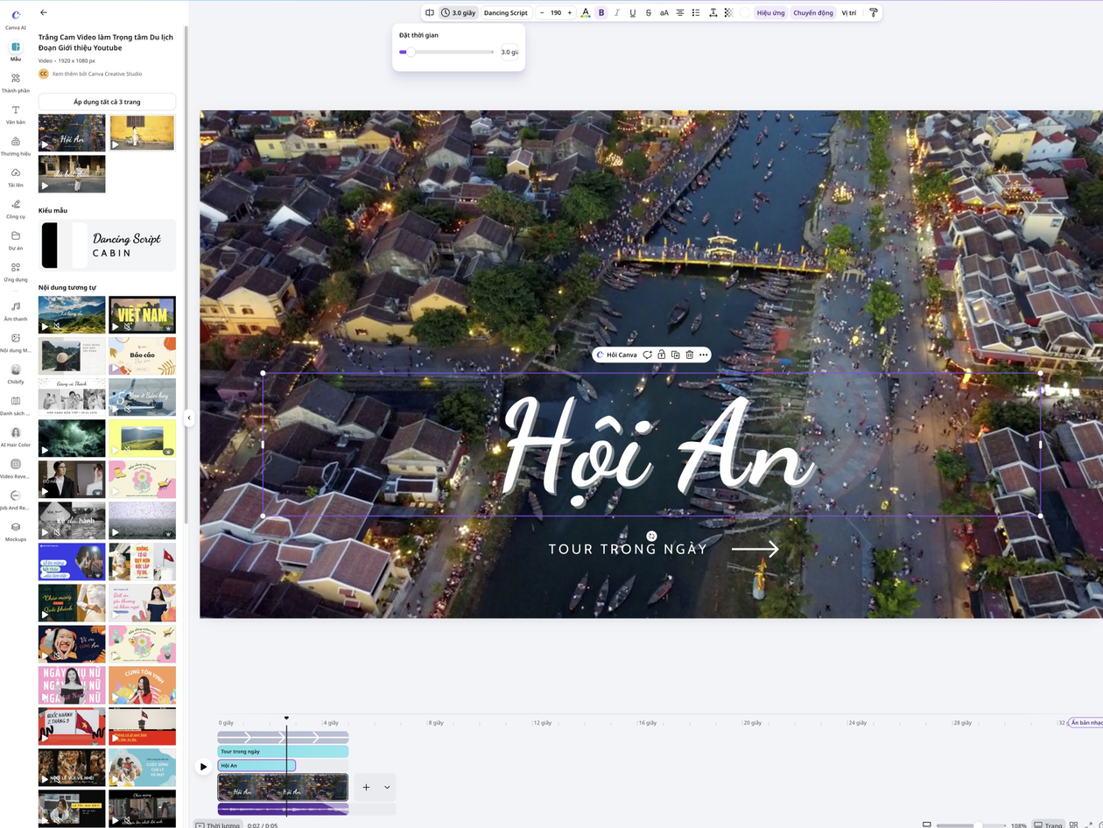Toggle underline formatting

click(x=633, y=13)
